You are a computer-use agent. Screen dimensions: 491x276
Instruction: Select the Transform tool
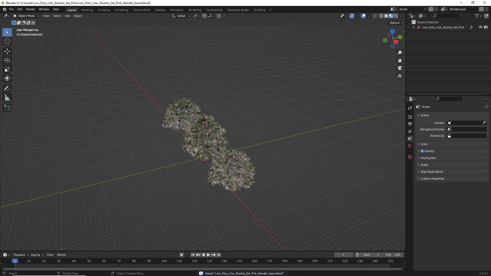7,78
